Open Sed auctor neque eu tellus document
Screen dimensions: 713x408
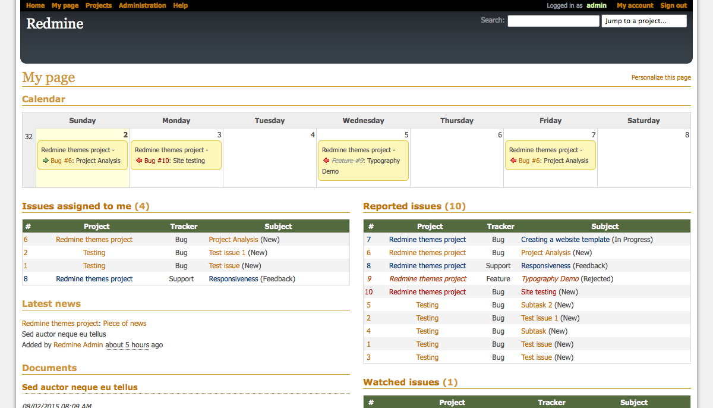pyautogui.click(x=80, y=387)
